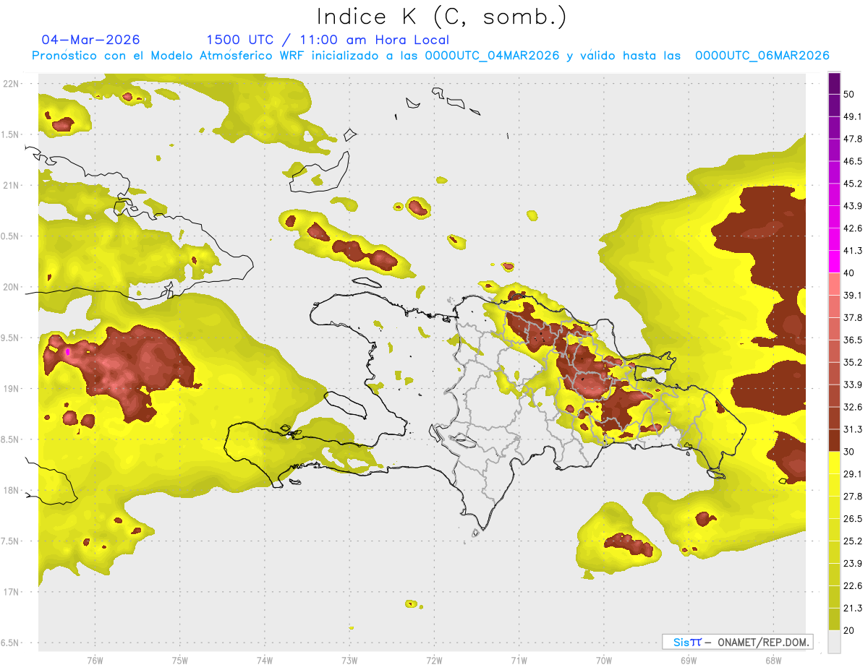Click the "45.2" color scale label
This screenshot has height=670, width=868.
pyautogui.click(x=853, y=184)
